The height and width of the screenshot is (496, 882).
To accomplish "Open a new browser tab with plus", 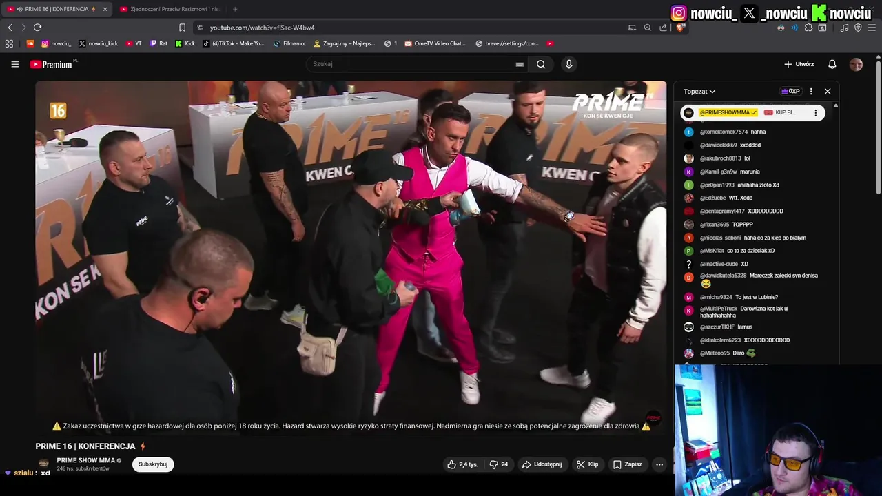I will click(235, 9).
